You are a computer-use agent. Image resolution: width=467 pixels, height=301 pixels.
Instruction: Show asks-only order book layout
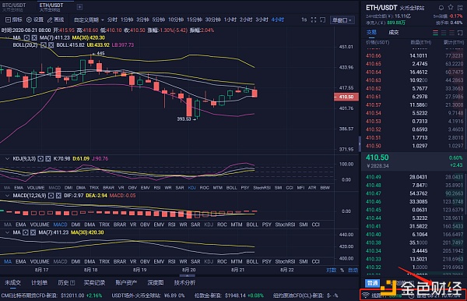[x=451, y=33]
